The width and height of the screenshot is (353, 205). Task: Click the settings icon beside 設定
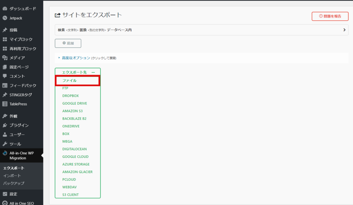5,194
